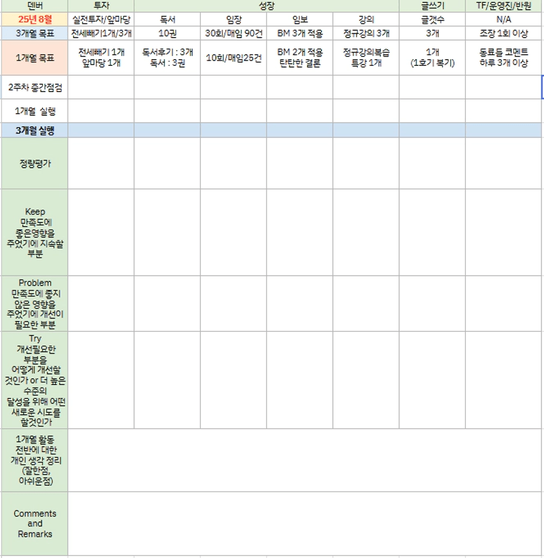Screen dimensions: 544x558
Task: Select the '독서' column header cell
Action: [x=167, y=19]
